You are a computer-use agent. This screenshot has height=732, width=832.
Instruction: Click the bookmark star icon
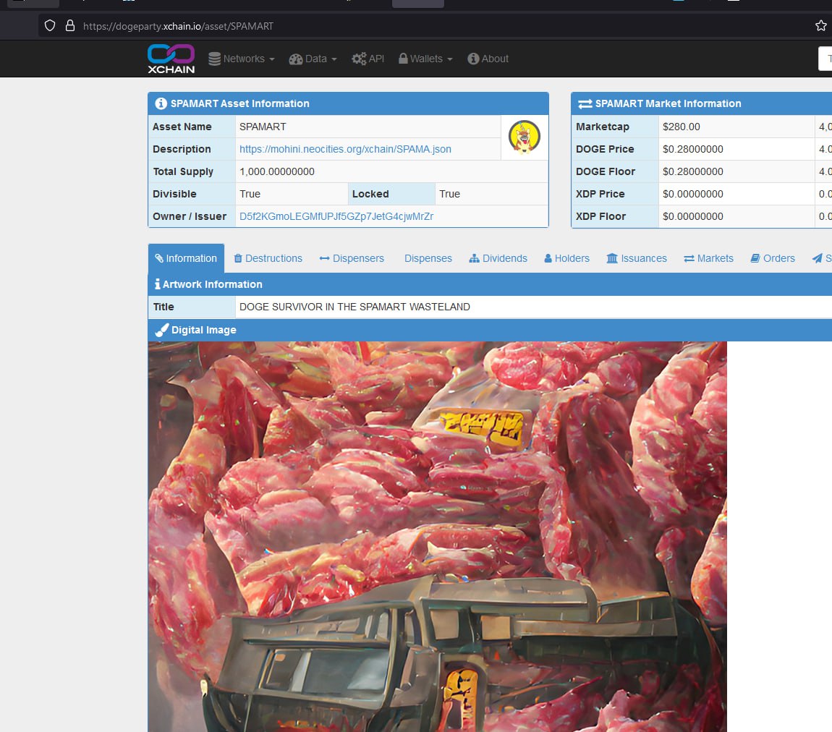[821, 25]
